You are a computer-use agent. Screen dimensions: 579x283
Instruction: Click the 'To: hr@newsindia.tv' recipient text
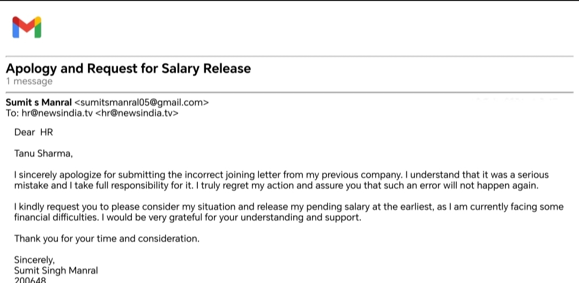[49, 113]
